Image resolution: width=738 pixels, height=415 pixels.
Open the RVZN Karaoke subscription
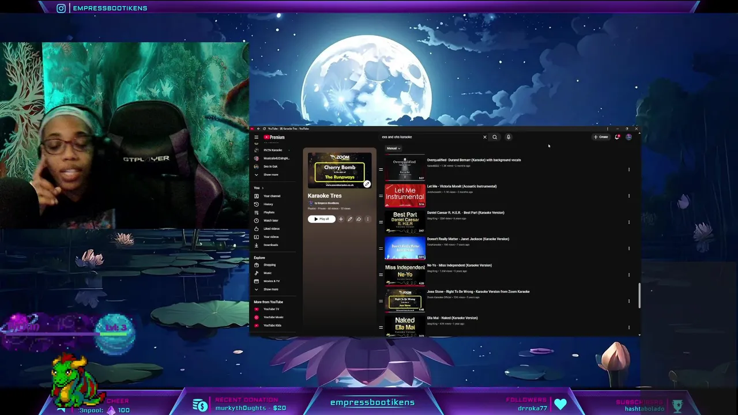272,150
